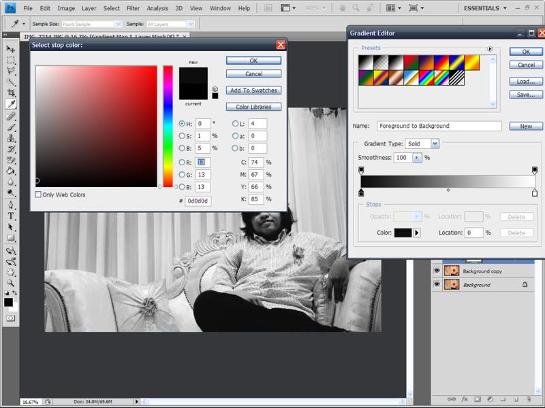This screenshot has height=408, width=545.
Task: Enable the Only Web Colors checkbox
Action: pyautogui.click(x=38, y=194)
